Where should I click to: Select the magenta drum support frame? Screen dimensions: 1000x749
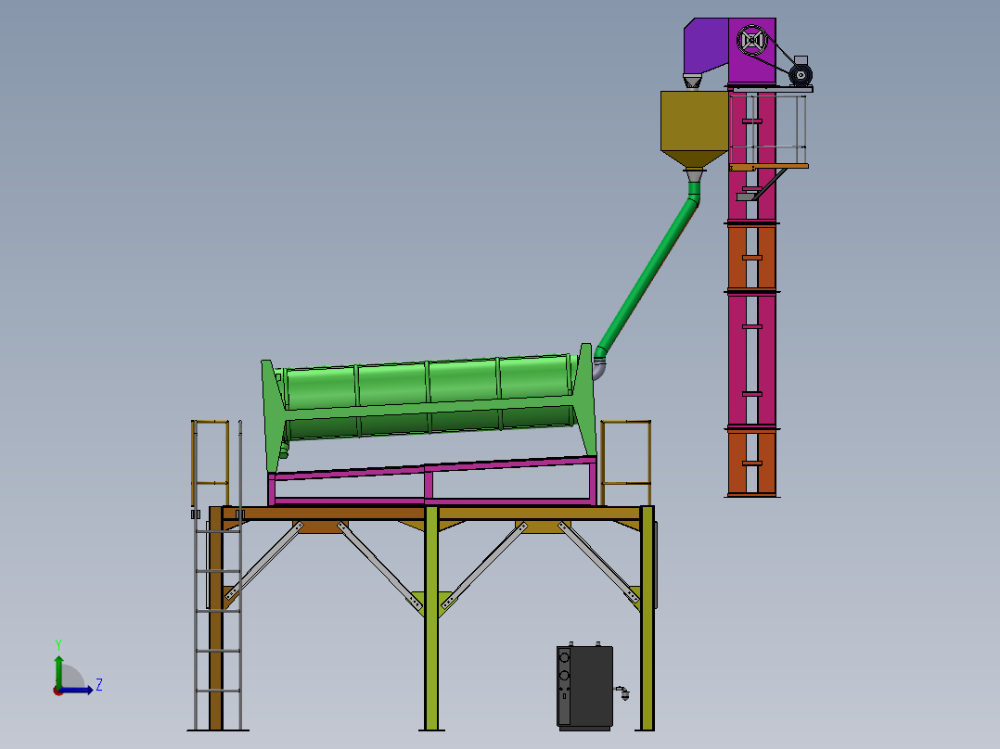pyautogui.click(x=432, y=481)
